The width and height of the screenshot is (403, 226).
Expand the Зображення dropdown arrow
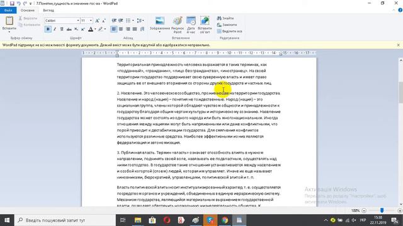point(159,32)
